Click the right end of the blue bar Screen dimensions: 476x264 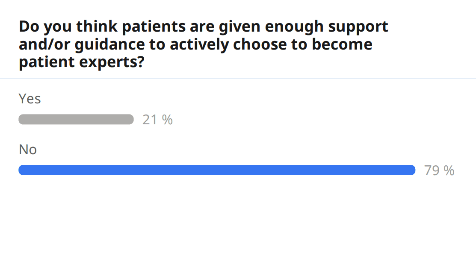(411, 170)
